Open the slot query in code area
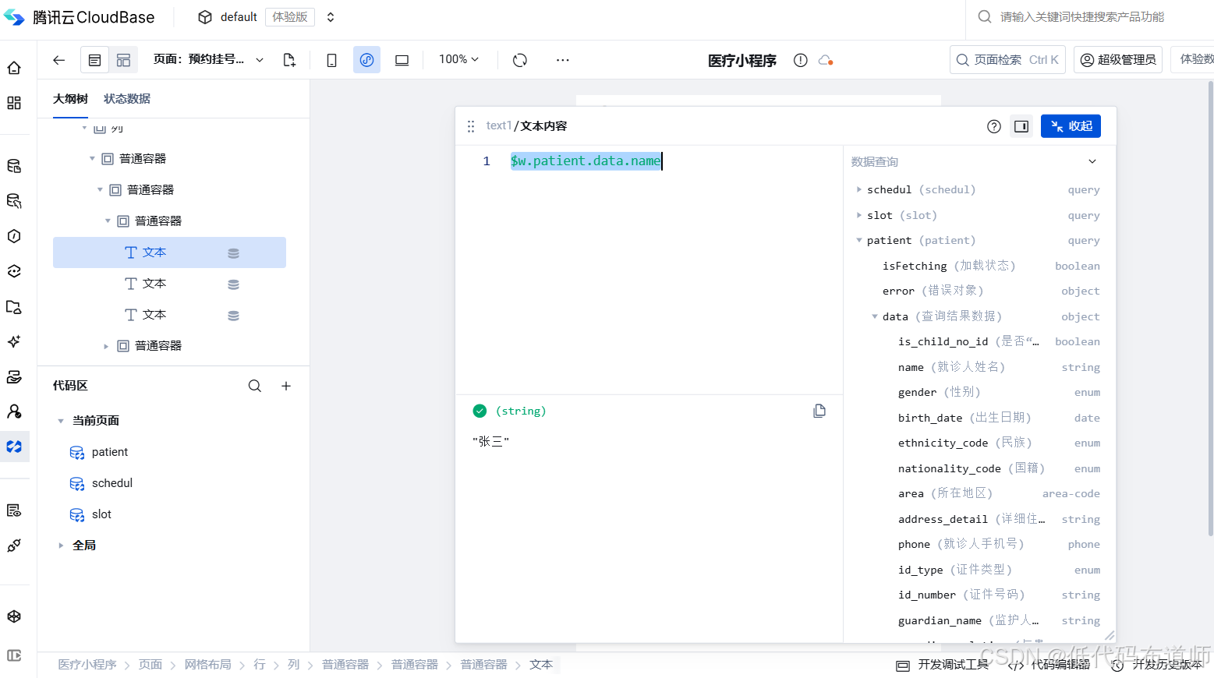This screenshot has width=1214, height=678. coord(90,514)
